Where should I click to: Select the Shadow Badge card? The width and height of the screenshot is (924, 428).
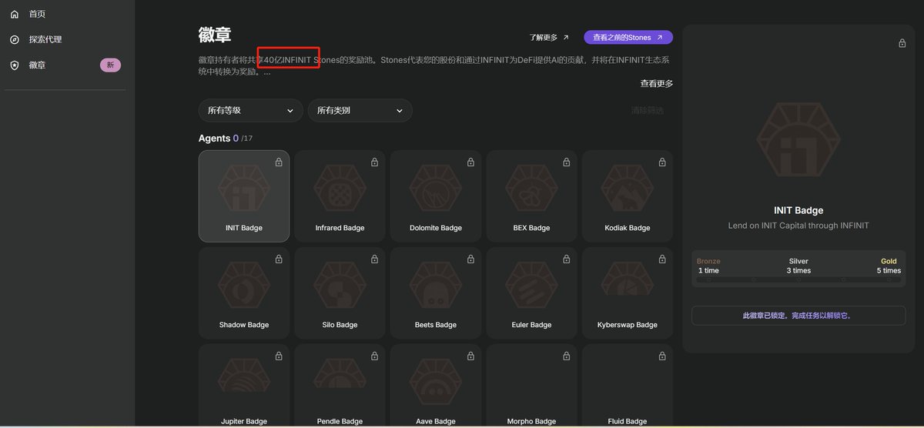coord(244,293)
